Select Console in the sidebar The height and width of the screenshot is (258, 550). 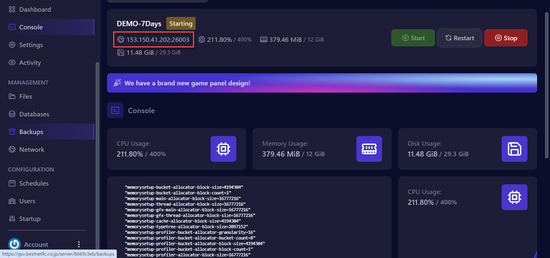pos(47,27)
